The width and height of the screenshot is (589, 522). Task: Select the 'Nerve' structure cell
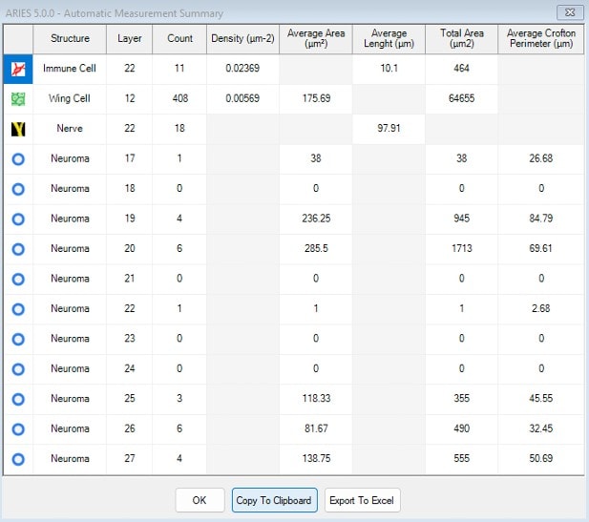pyautogui.click(x=70, y=129)
